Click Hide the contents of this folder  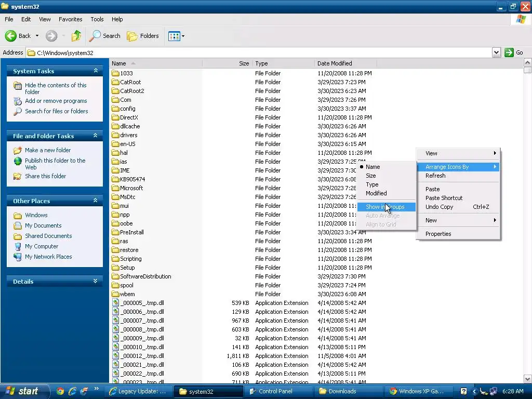click(x=55, y=88)
